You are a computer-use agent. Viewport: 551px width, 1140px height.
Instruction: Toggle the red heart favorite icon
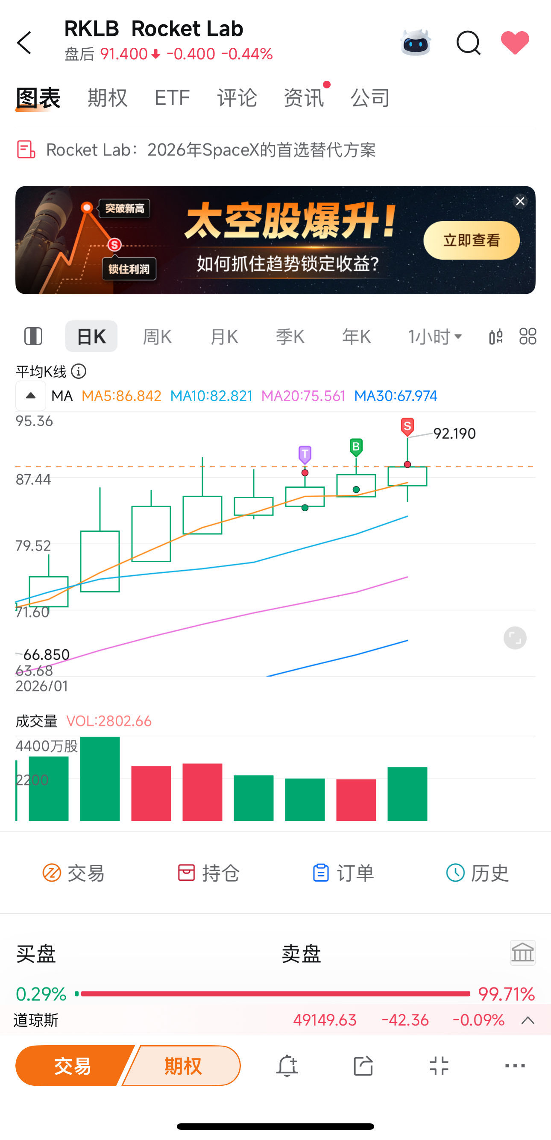[x=515, y=43]
